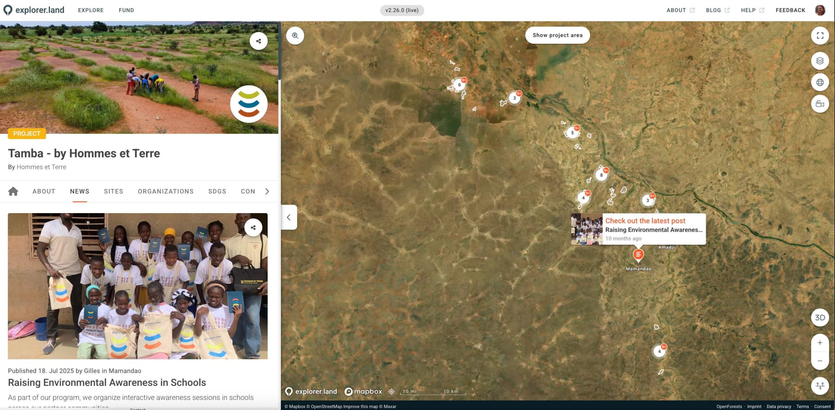
Task: Open 'Check out the latest post' popup
Action: [x=638, y=229]
